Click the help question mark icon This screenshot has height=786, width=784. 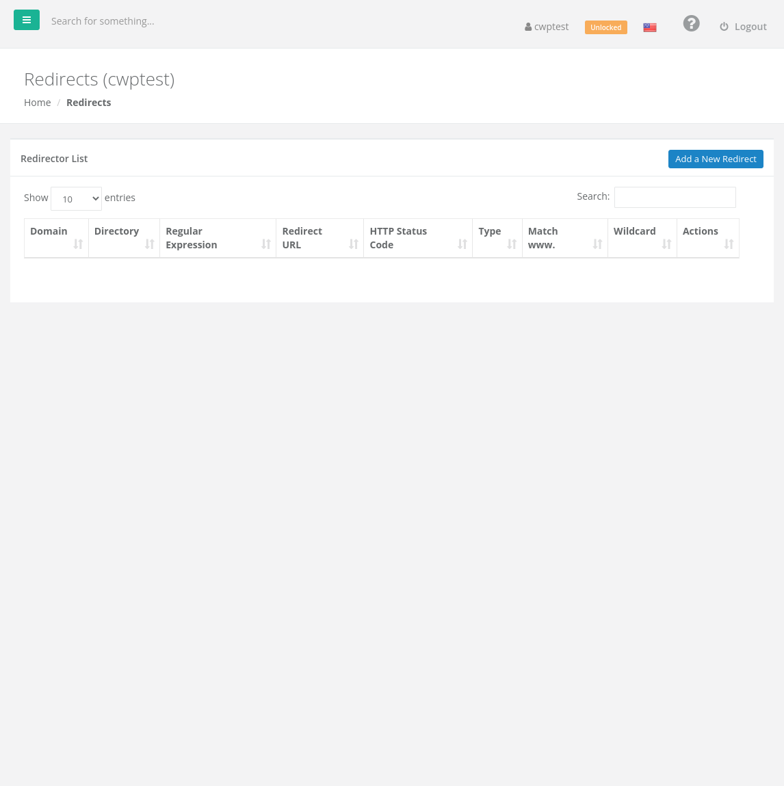tap(691, 23)
